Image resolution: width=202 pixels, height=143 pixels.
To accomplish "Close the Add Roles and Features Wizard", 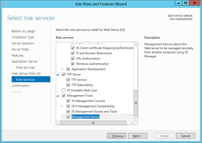I will click(x=195, y=3).
